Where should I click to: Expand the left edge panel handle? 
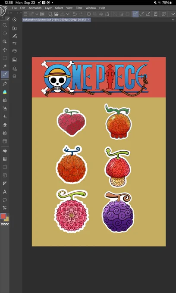pos(3,11)
